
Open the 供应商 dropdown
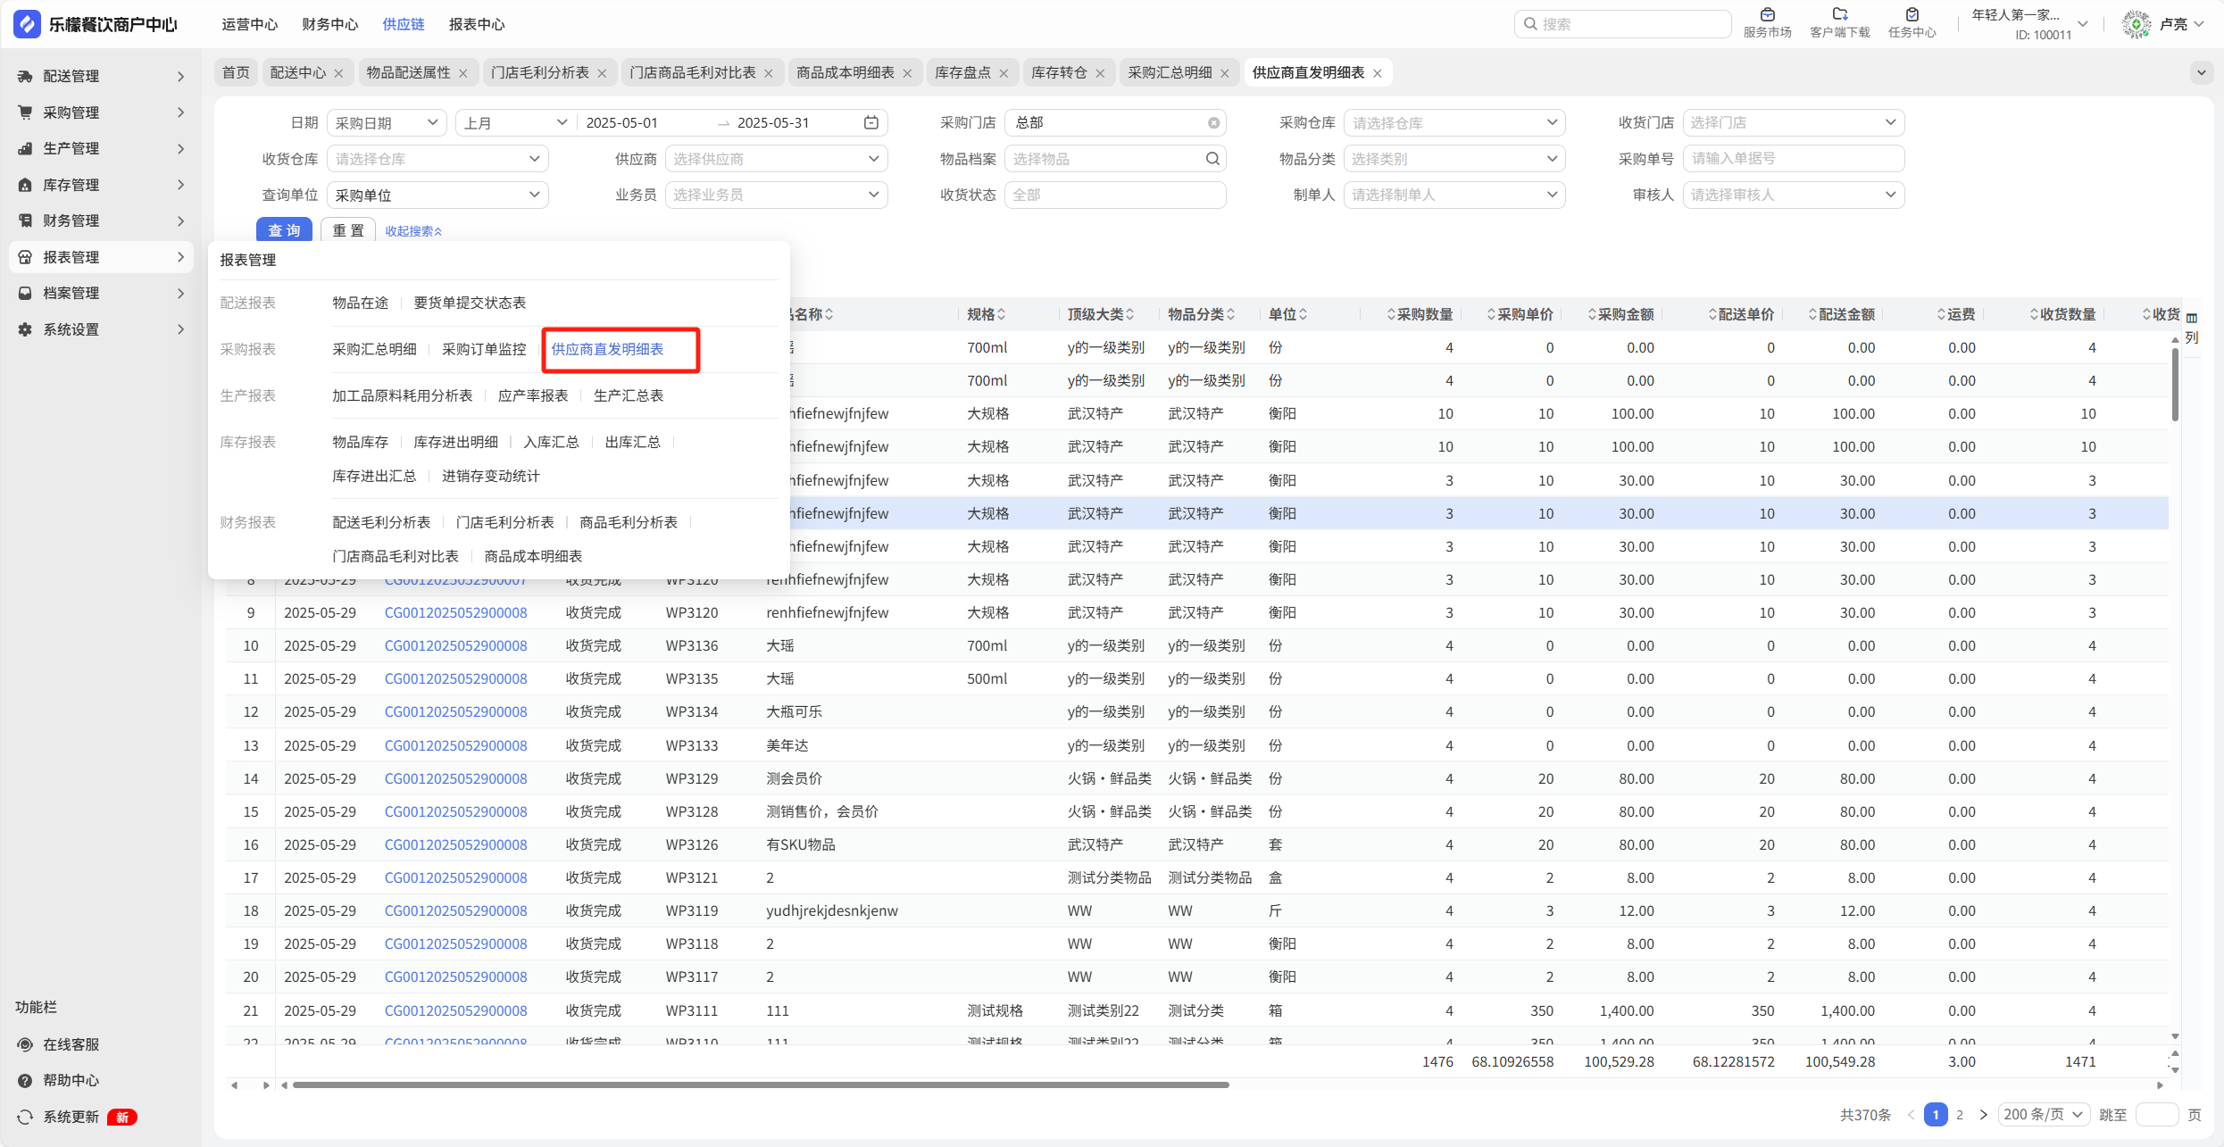click(x=776, y=159)
